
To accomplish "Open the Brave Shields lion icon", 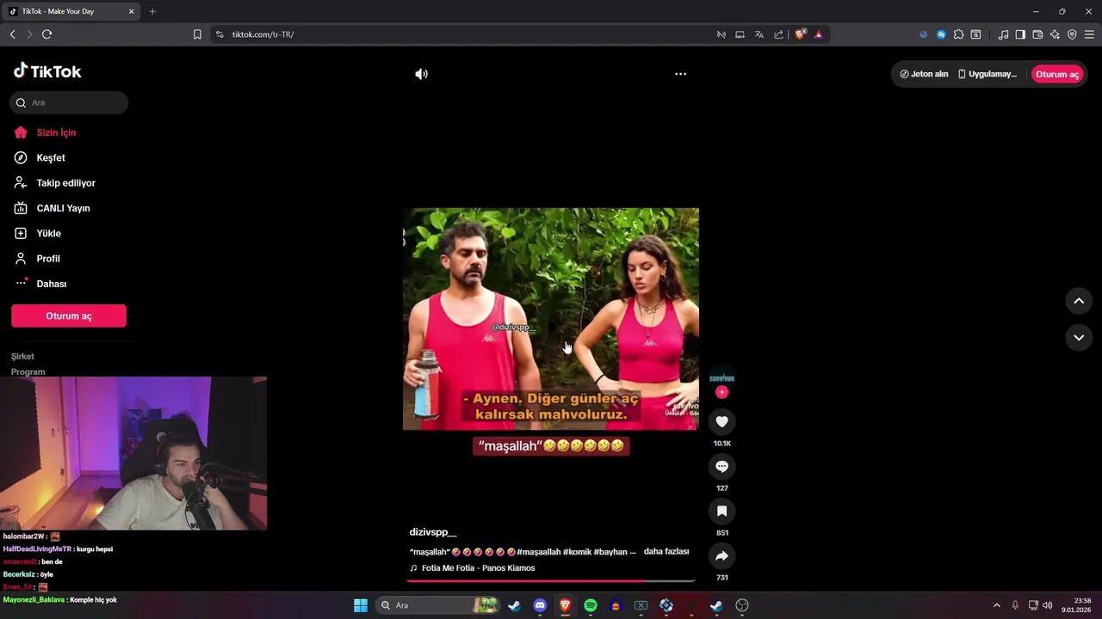I will 800,34.
